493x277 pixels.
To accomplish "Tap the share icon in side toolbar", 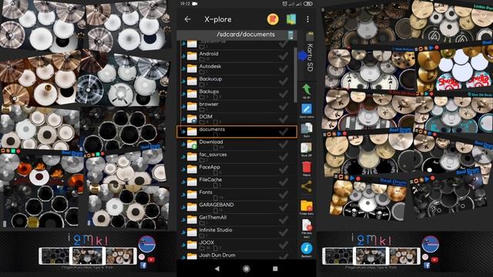I will (307, 186).
